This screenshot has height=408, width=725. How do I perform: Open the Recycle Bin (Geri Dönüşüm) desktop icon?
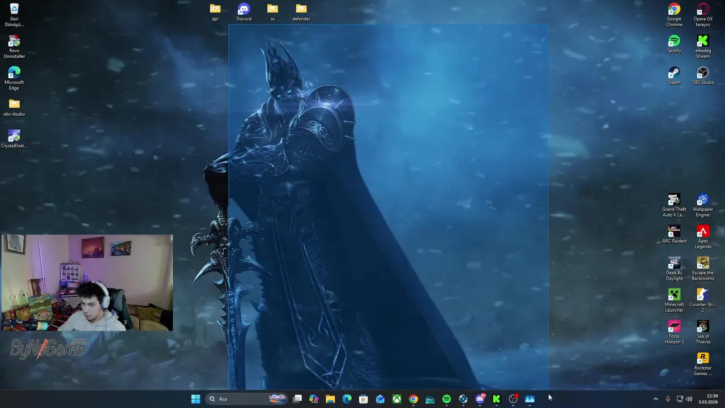pyautogui.click(x=14, y=15)
